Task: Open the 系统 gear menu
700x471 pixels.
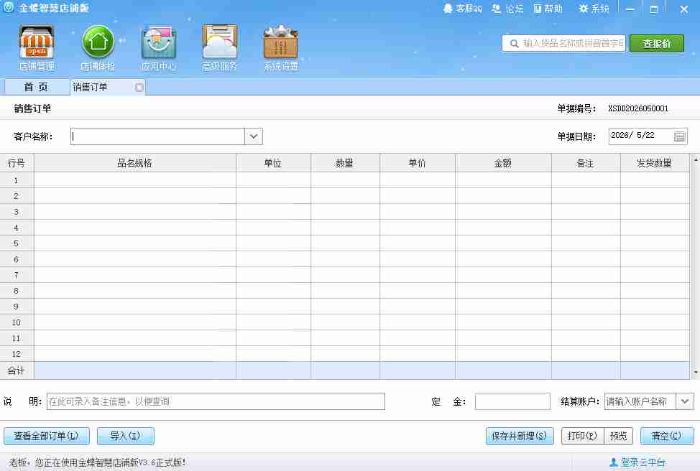Action: [594, 9]
